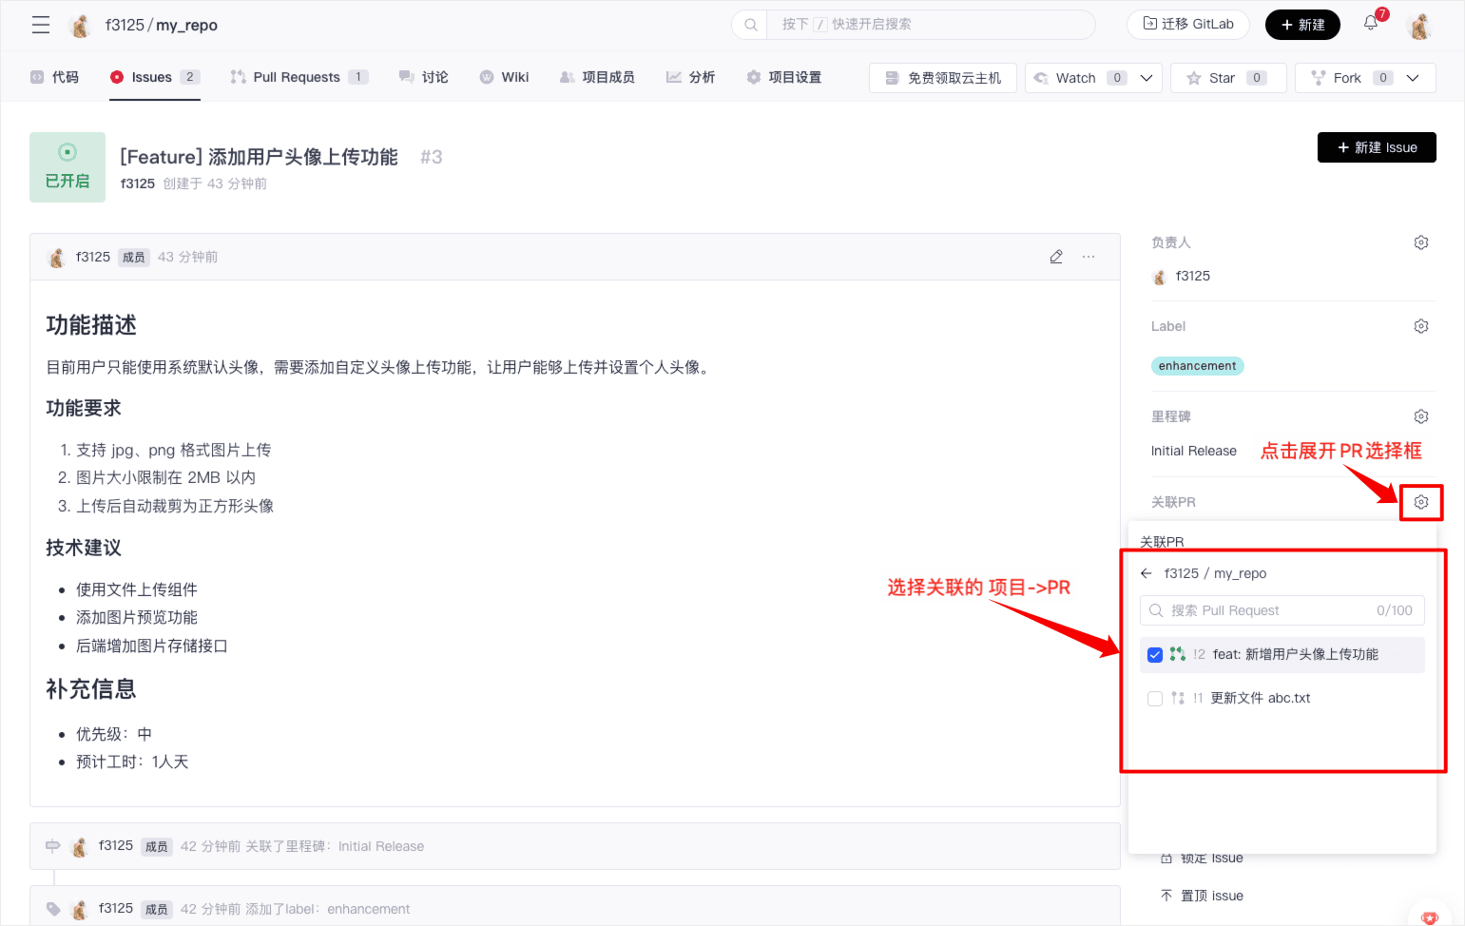
Task: Click the notification bell icon
Action: 1371,23
